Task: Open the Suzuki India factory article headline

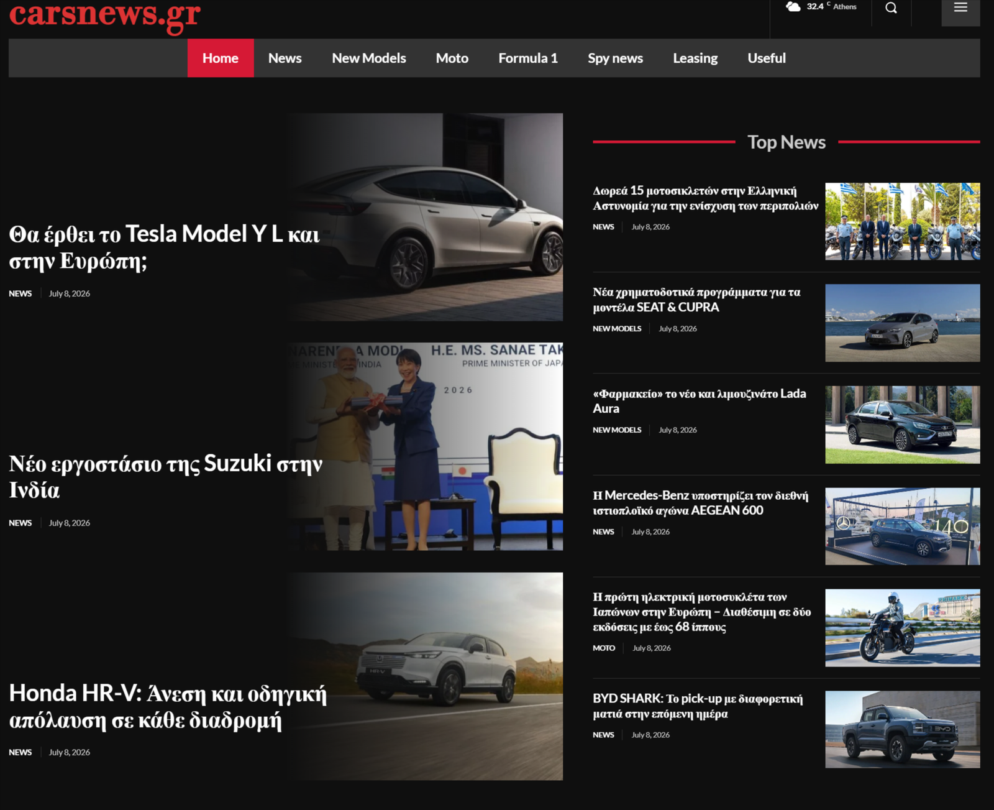Action: point(165,476)
